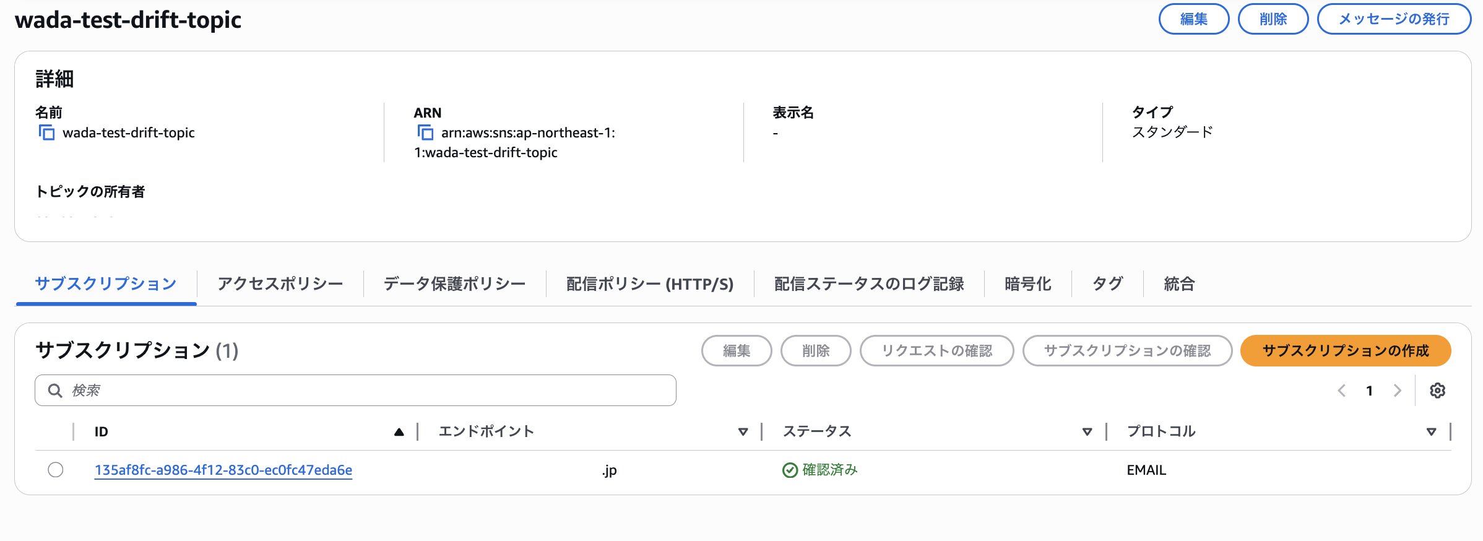Click the EMAIL protocol cell

click(1146, 470)
